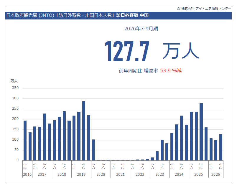Click the year label 2026

coord(216,175)
